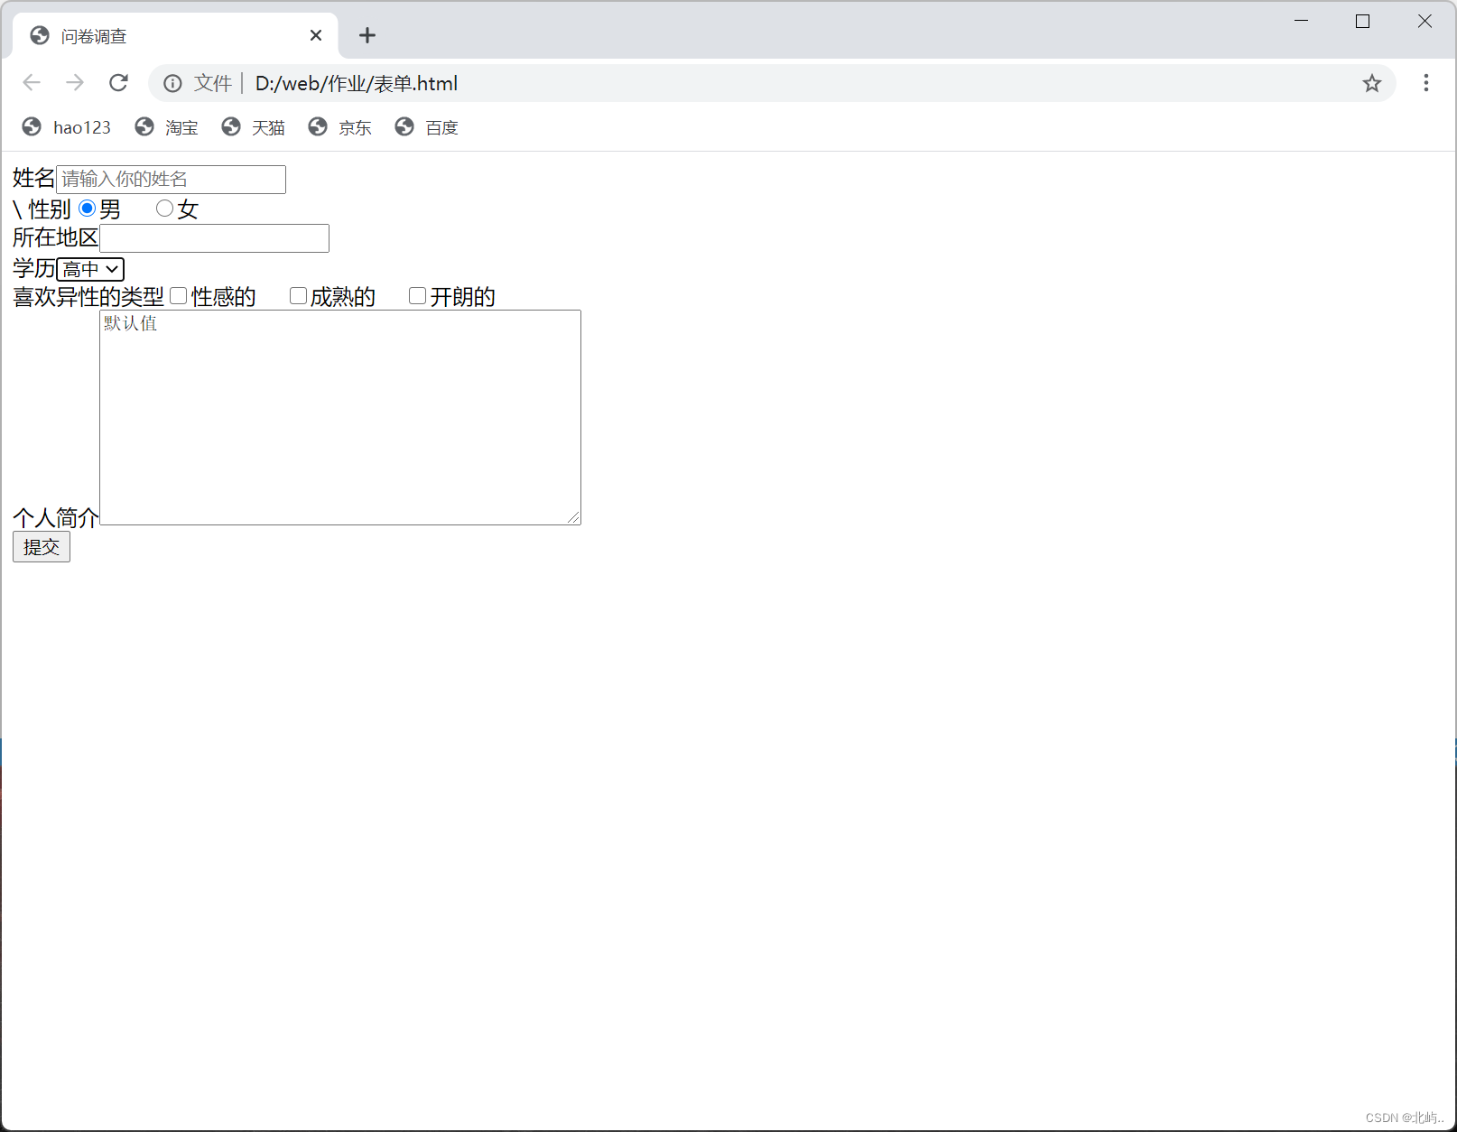Check the 性感的 checkbox
Screen dimensions: 1457x1132
tap(179, 296)
